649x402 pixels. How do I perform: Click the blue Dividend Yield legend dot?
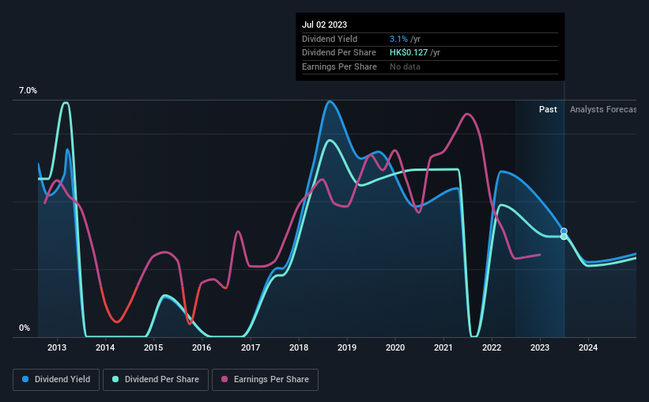25,379
